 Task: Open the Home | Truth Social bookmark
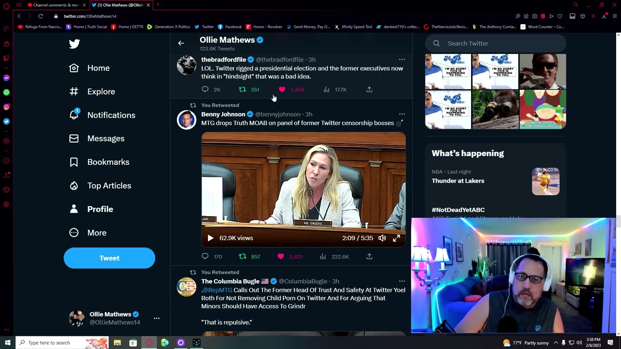[86, 27]
